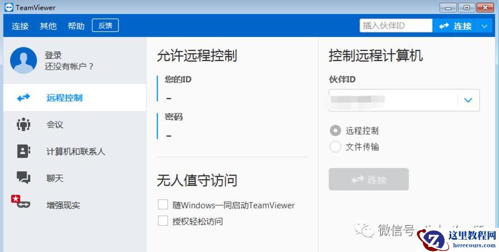Open the meeting people icon
Screen dimensions: 499x252
pos(23,125)
